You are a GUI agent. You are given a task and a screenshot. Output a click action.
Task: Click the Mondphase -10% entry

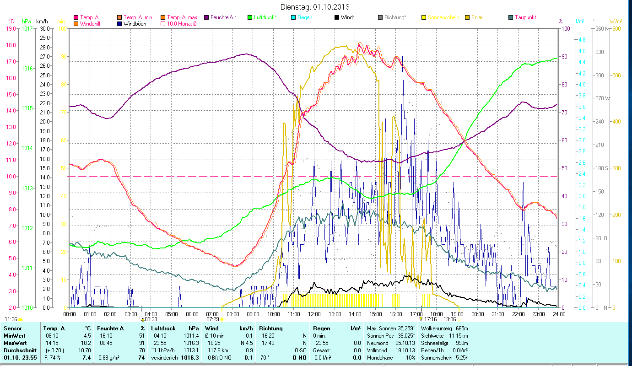391,357
